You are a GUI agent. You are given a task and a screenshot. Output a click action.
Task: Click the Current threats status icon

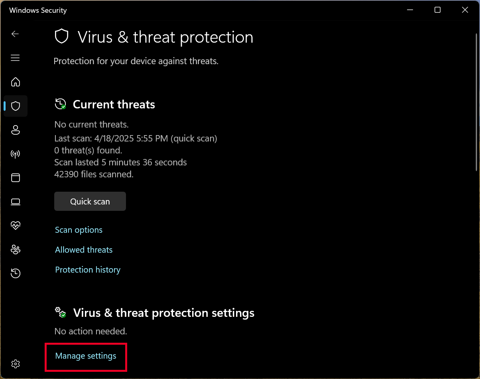(60, 104)
